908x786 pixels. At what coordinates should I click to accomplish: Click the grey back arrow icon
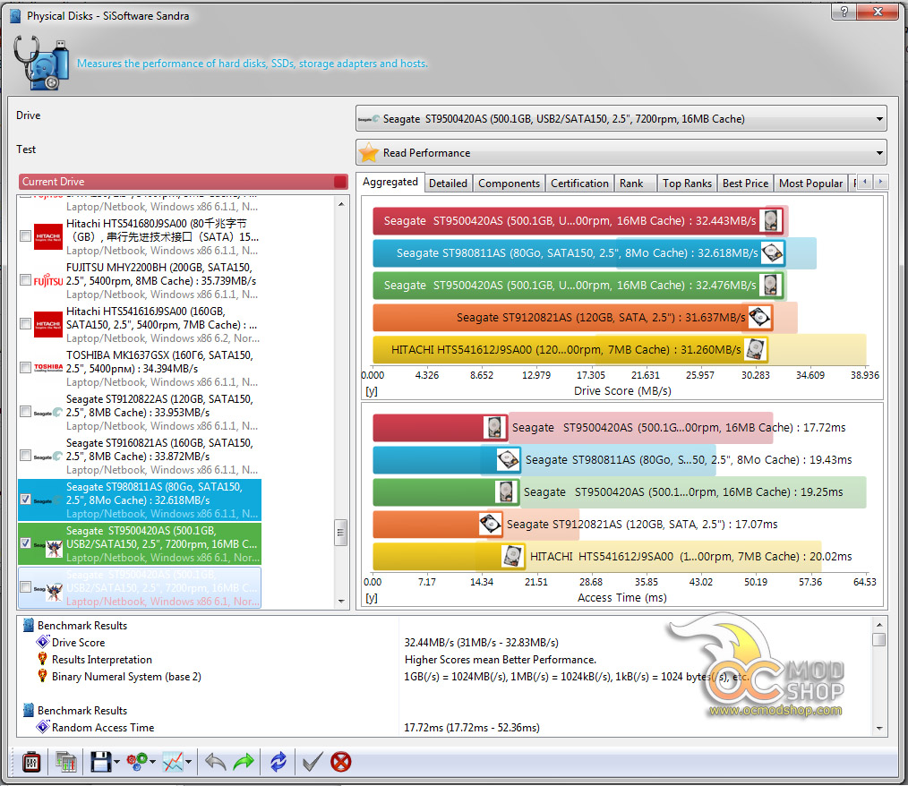click(x=216, y=762)
